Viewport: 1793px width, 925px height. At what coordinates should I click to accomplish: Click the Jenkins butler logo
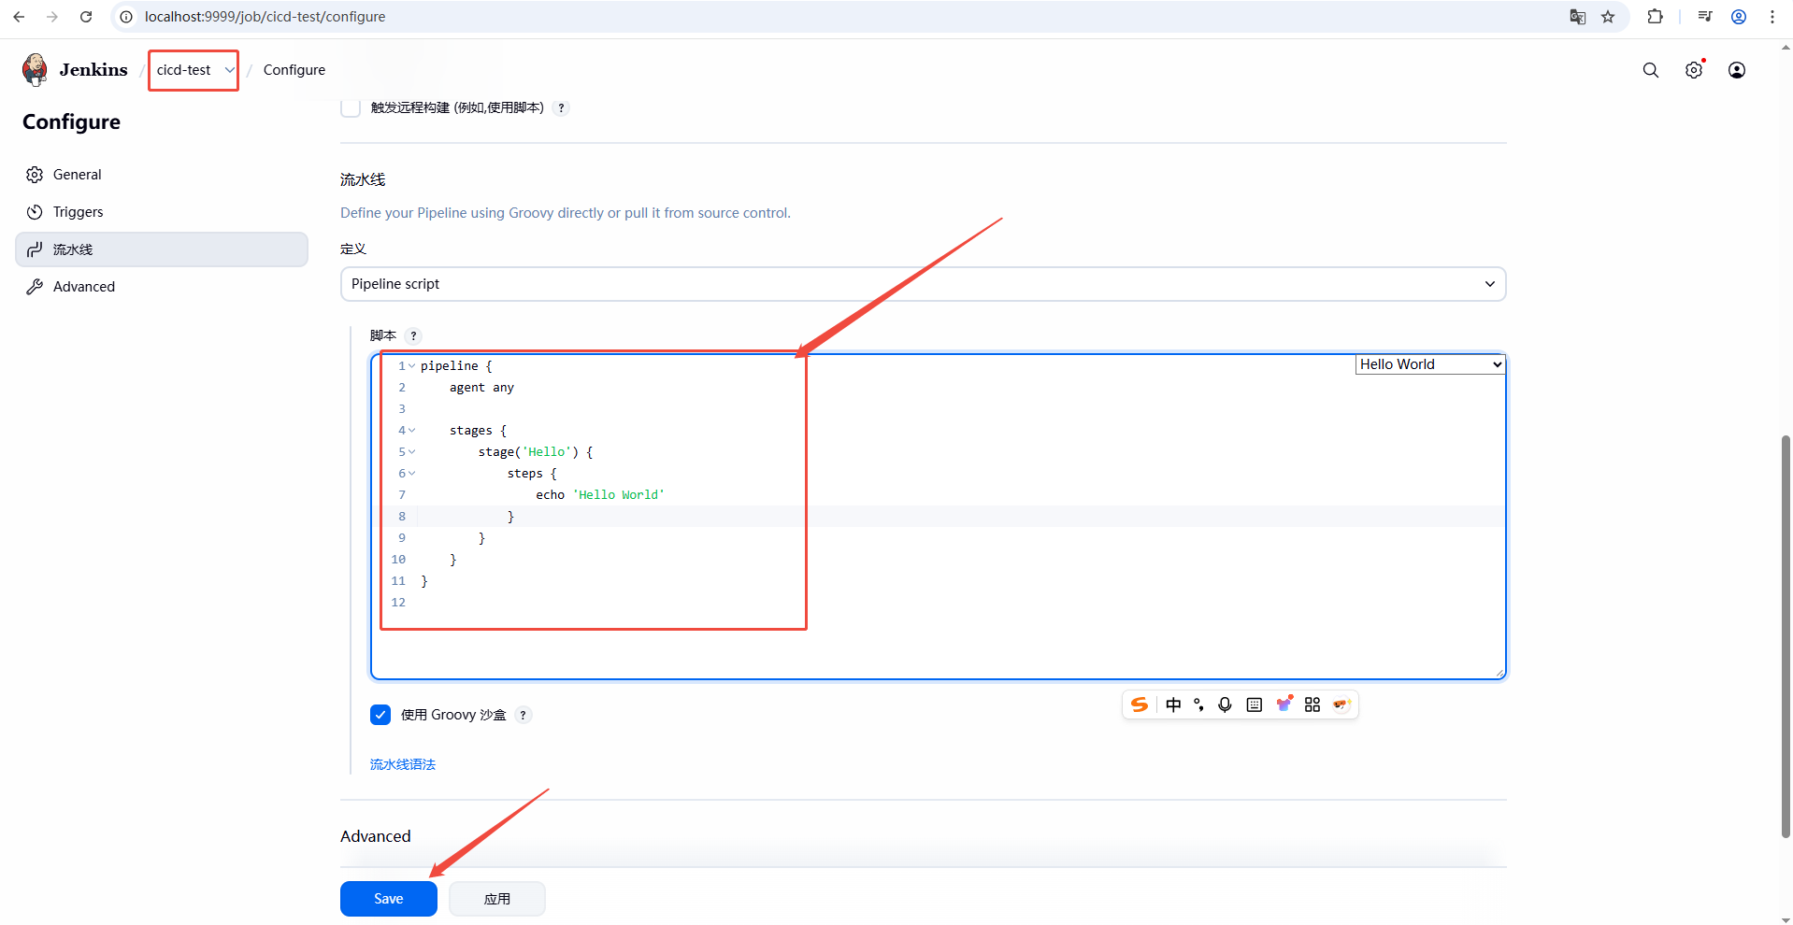(35, 70)
